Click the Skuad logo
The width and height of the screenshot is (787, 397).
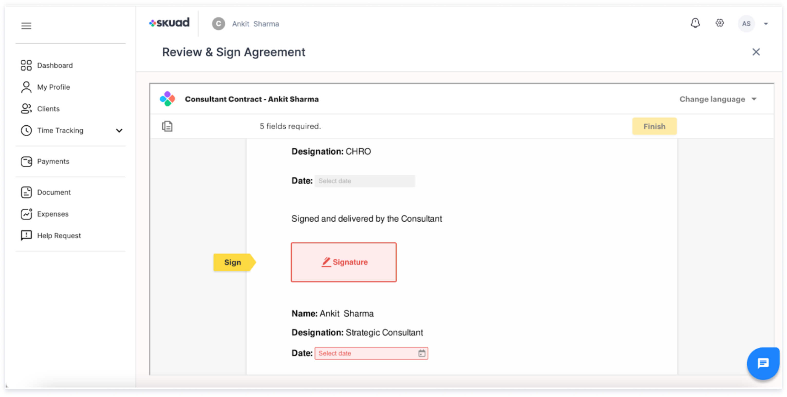click(x=170, y=23)
